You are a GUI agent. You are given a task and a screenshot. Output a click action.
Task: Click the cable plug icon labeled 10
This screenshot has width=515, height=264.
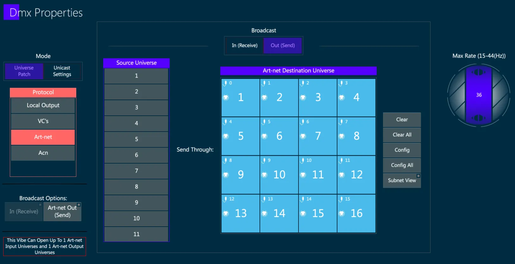point(302,161)
